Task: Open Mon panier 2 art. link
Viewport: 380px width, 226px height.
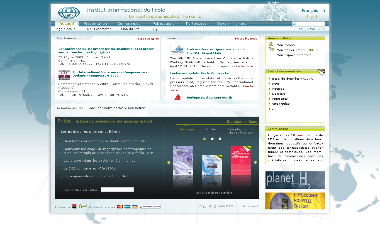Action: click(297, 50)
